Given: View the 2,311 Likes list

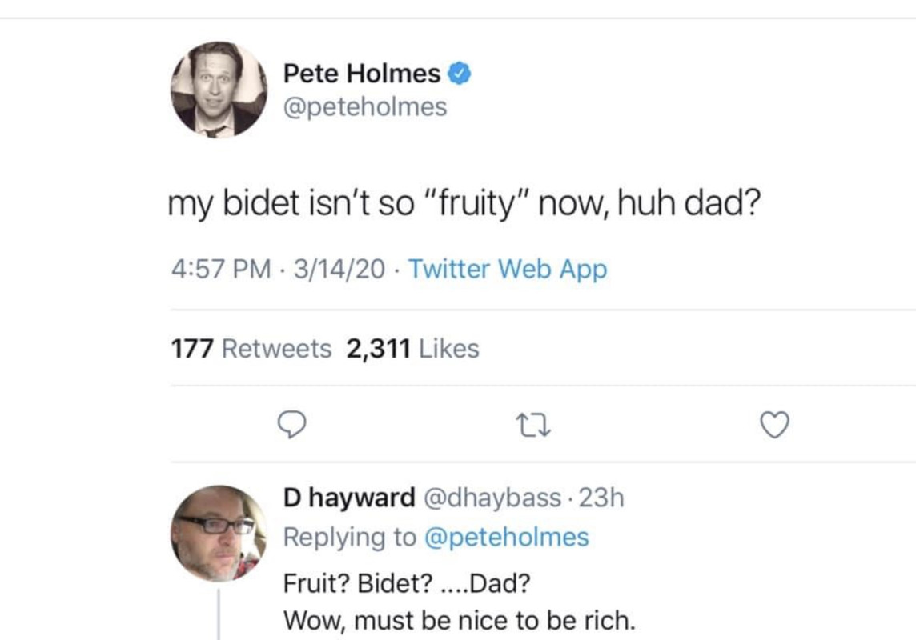Looking at the screenshot, I should click(413, 349).
